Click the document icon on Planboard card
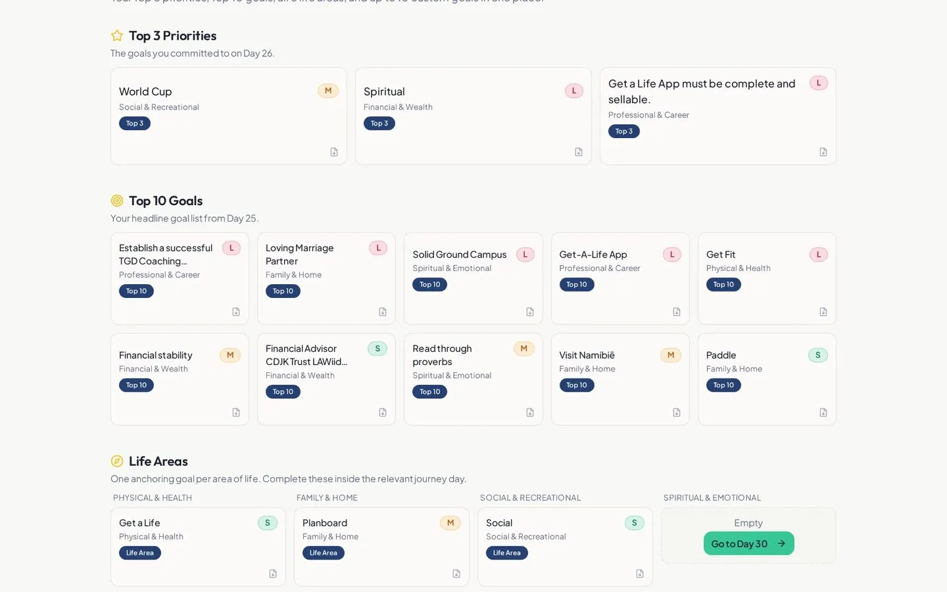This screenshot has height=592, width=947. tap(456, 574)
